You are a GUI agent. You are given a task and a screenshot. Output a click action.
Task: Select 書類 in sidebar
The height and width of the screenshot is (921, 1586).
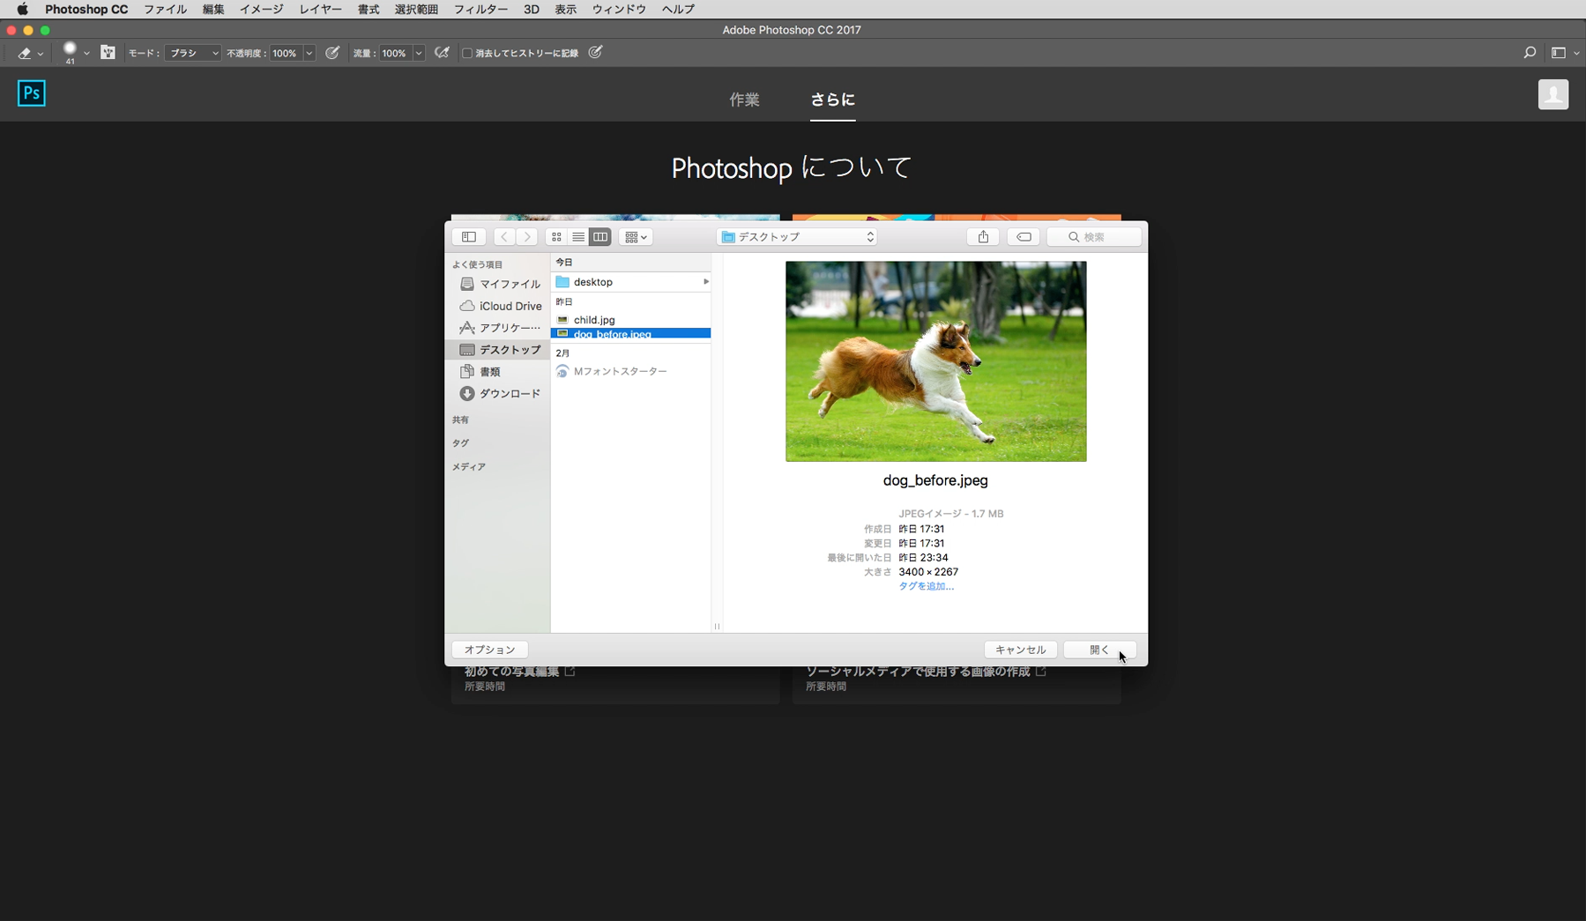click(x=499, y=372)
